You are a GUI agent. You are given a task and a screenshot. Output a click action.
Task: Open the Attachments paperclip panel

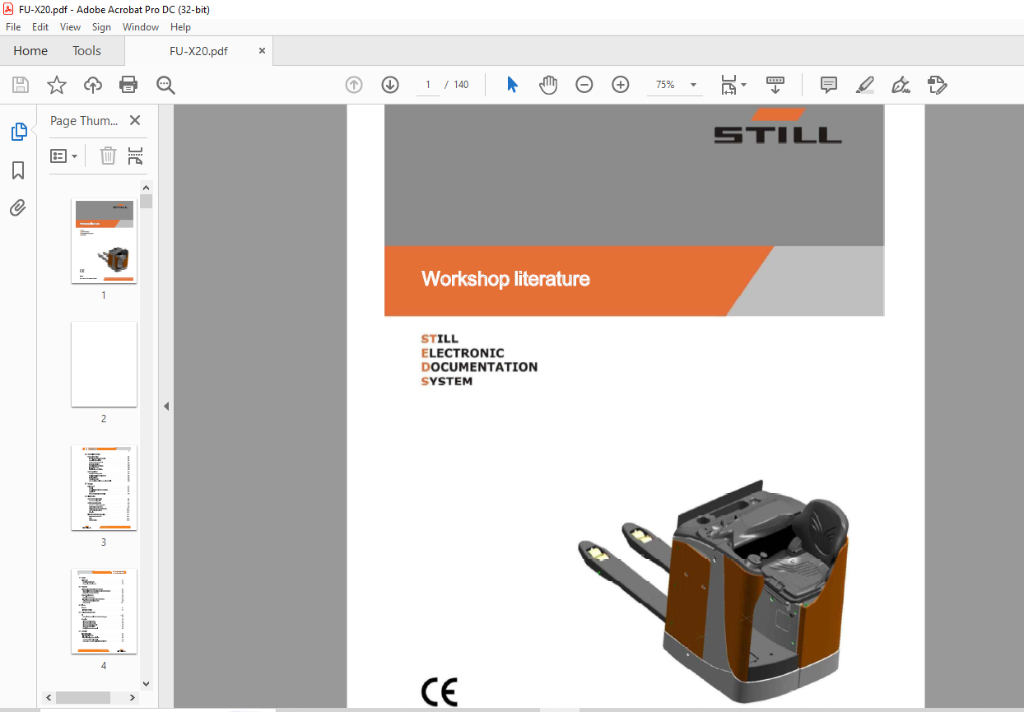click(x=18, y=207)
